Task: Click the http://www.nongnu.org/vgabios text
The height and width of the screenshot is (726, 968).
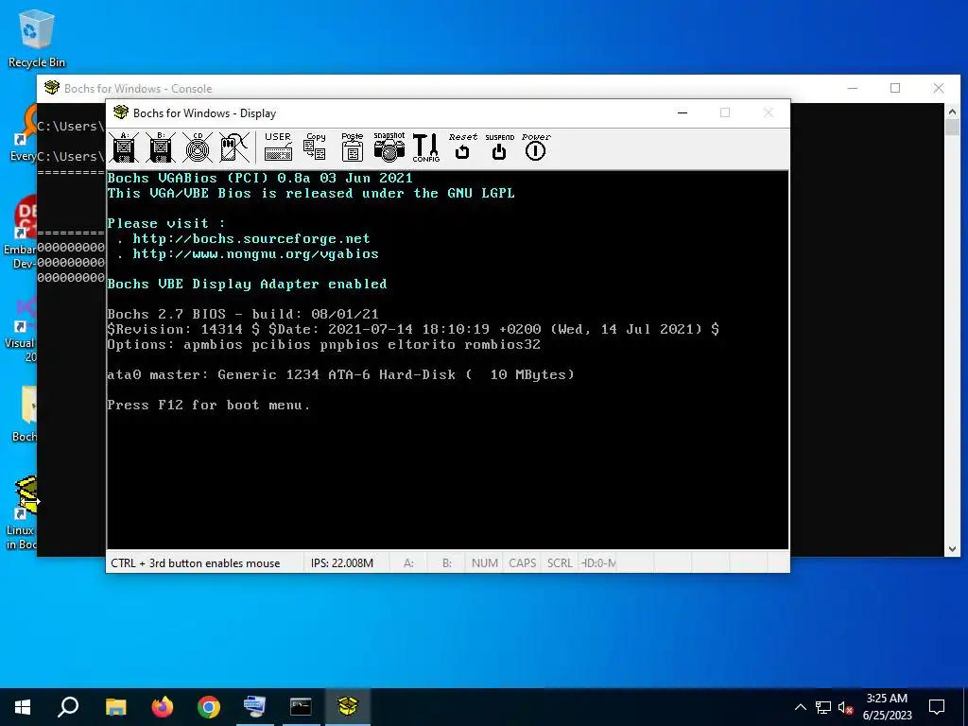Action: coord(255,253)
